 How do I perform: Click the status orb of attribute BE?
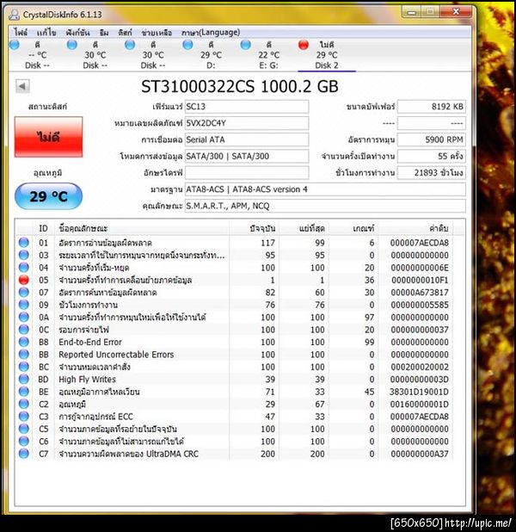click(24, 392)
